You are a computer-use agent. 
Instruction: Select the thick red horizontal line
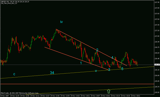click(x=77, y=84)
